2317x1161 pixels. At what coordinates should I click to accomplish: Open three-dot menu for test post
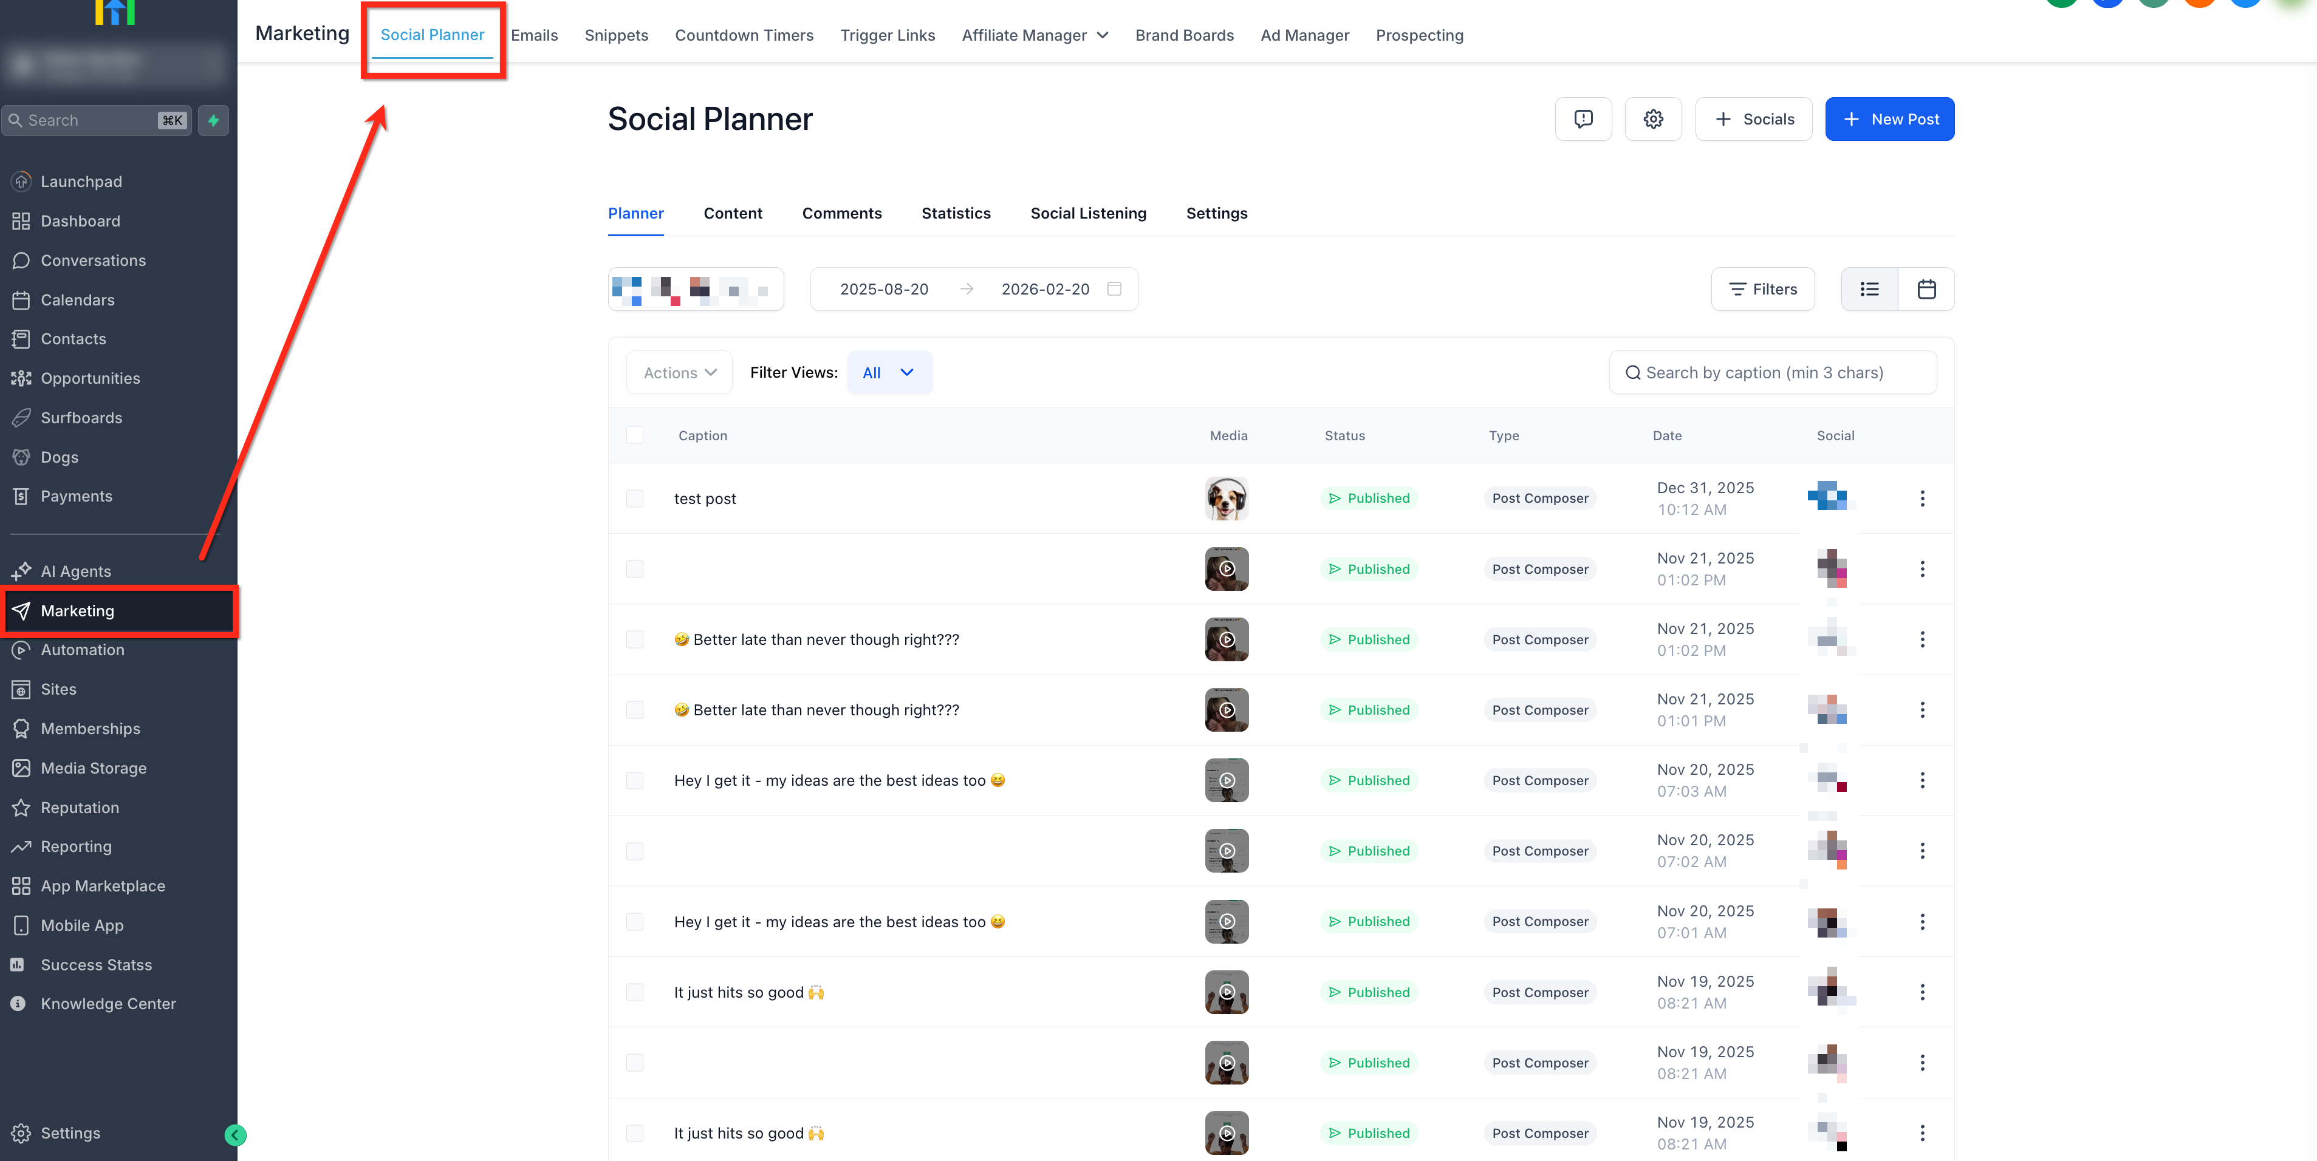[1922, 498]
